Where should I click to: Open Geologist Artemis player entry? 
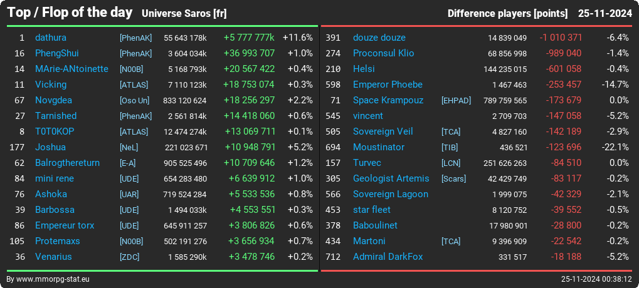click(391, 178)
